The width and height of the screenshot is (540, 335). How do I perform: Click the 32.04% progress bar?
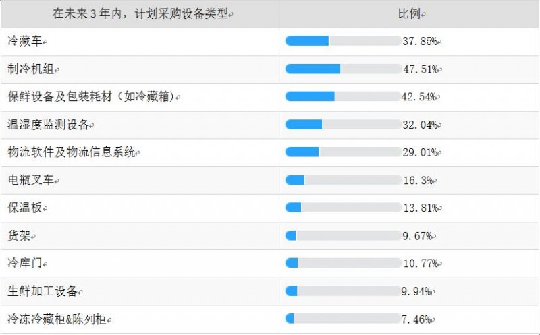point(343,125)
